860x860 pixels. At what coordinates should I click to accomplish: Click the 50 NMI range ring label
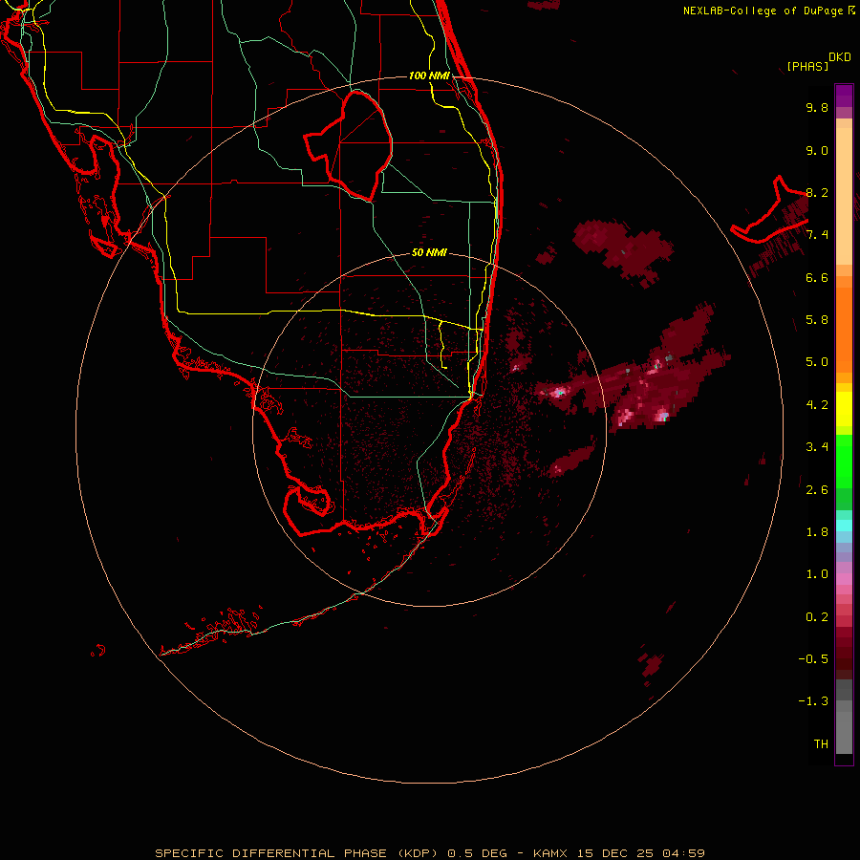(x=429, y=252)
